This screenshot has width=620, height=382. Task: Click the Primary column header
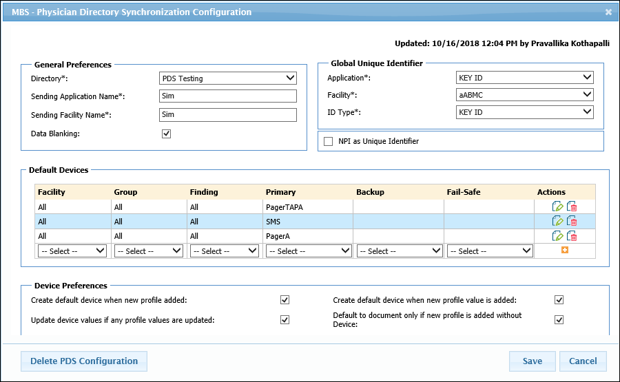281,192
